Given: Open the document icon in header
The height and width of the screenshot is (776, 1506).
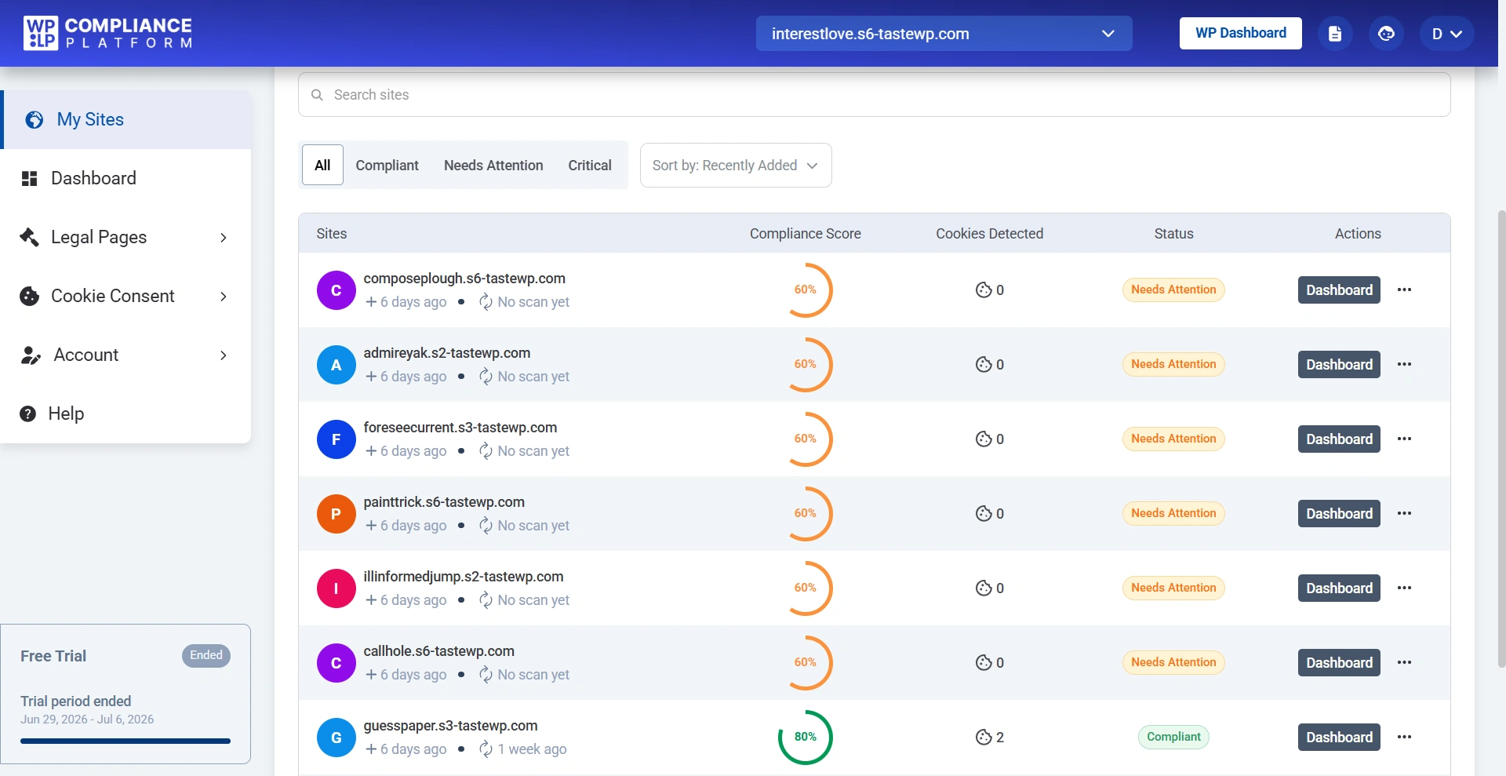Looking at the screenshot, I should click(1335, 34).
